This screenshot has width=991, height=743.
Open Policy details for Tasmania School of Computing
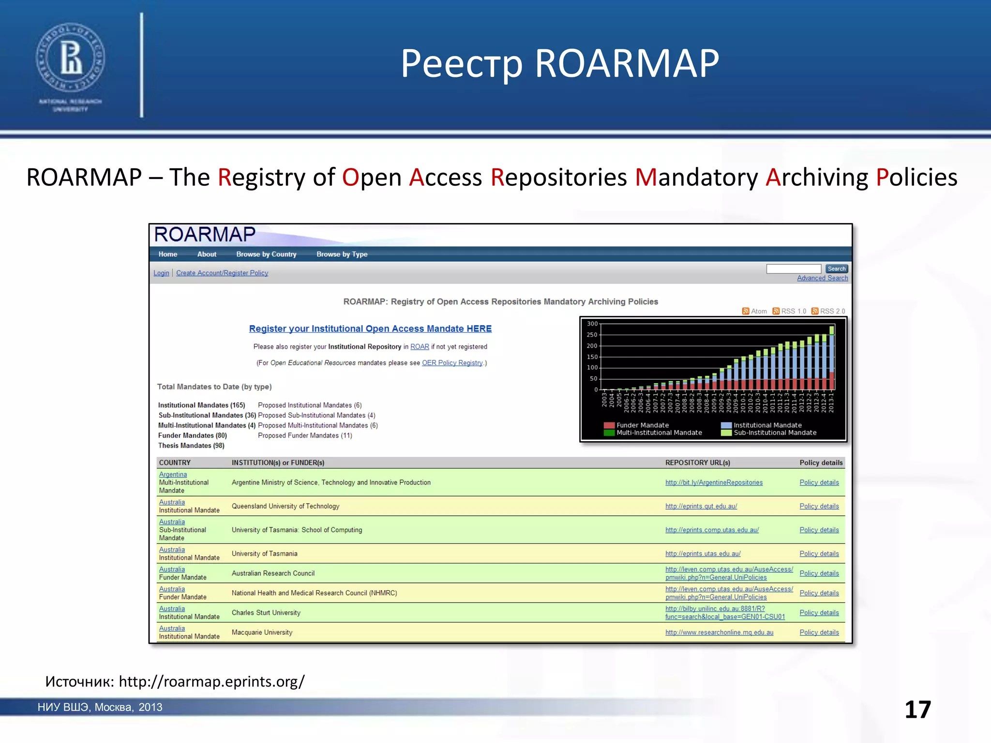(x=819, y=530)
